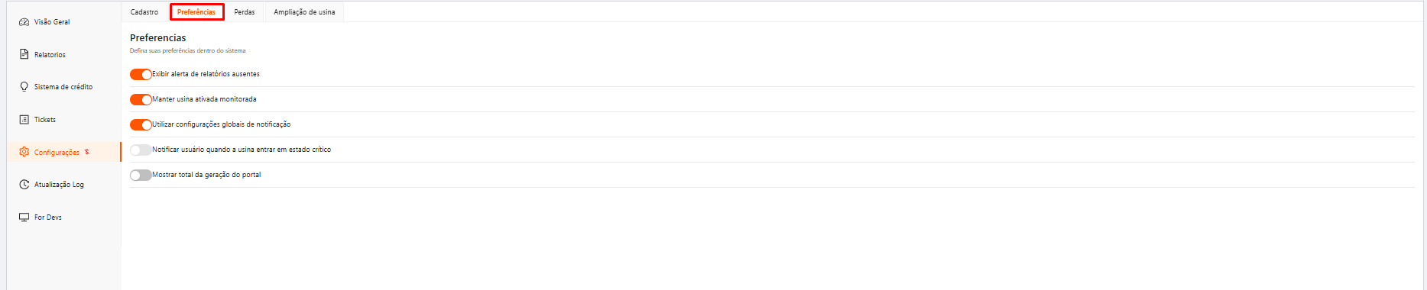Select the Preferências tab

click(x=196, y=12)
